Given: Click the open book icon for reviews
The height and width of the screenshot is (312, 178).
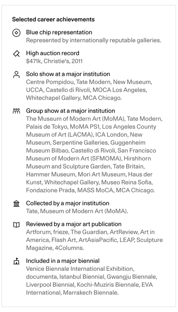Looking at the screenshot, I should coord(16,225).
